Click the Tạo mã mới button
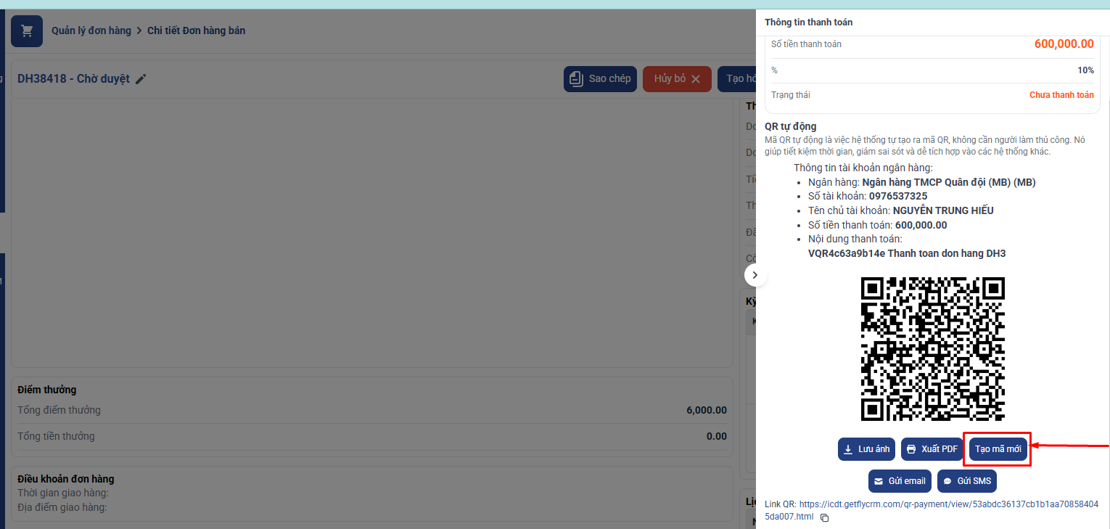 point(998,449)
